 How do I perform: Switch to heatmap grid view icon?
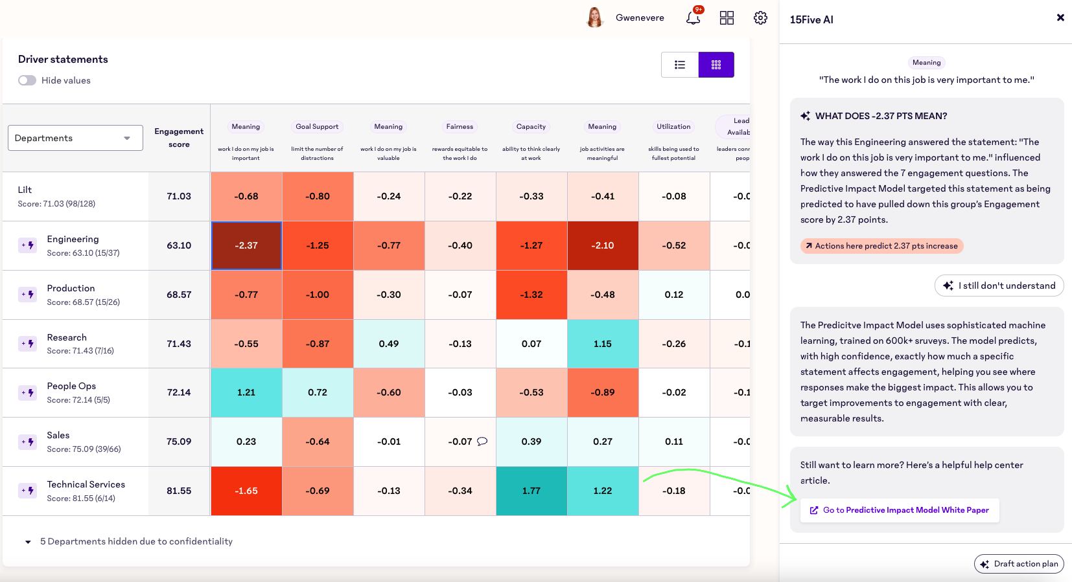[716, 65]
